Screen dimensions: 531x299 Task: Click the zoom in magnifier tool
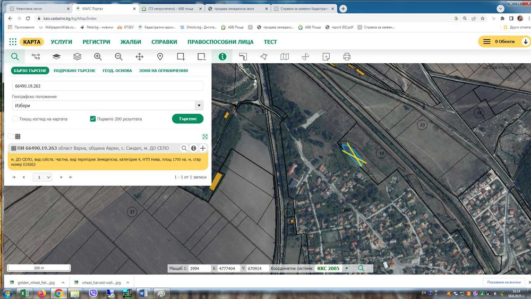point(98,56)
